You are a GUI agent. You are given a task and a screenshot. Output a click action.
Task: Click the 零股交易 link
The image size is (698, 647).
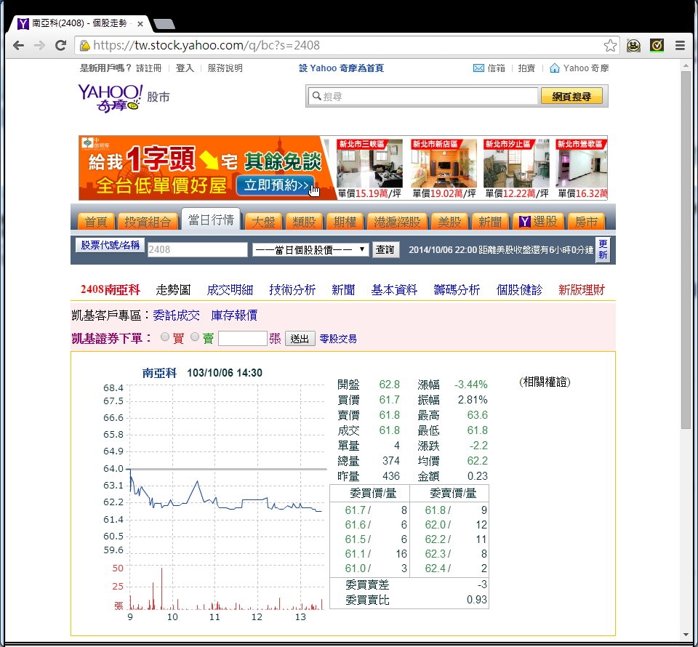(x=338, y=339)
